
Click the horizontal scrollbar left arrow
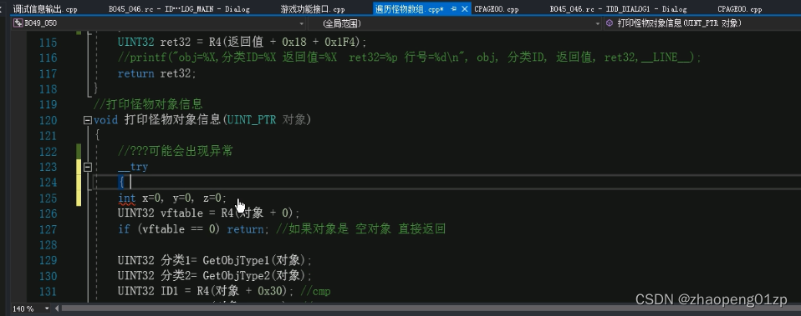(57, 308)
